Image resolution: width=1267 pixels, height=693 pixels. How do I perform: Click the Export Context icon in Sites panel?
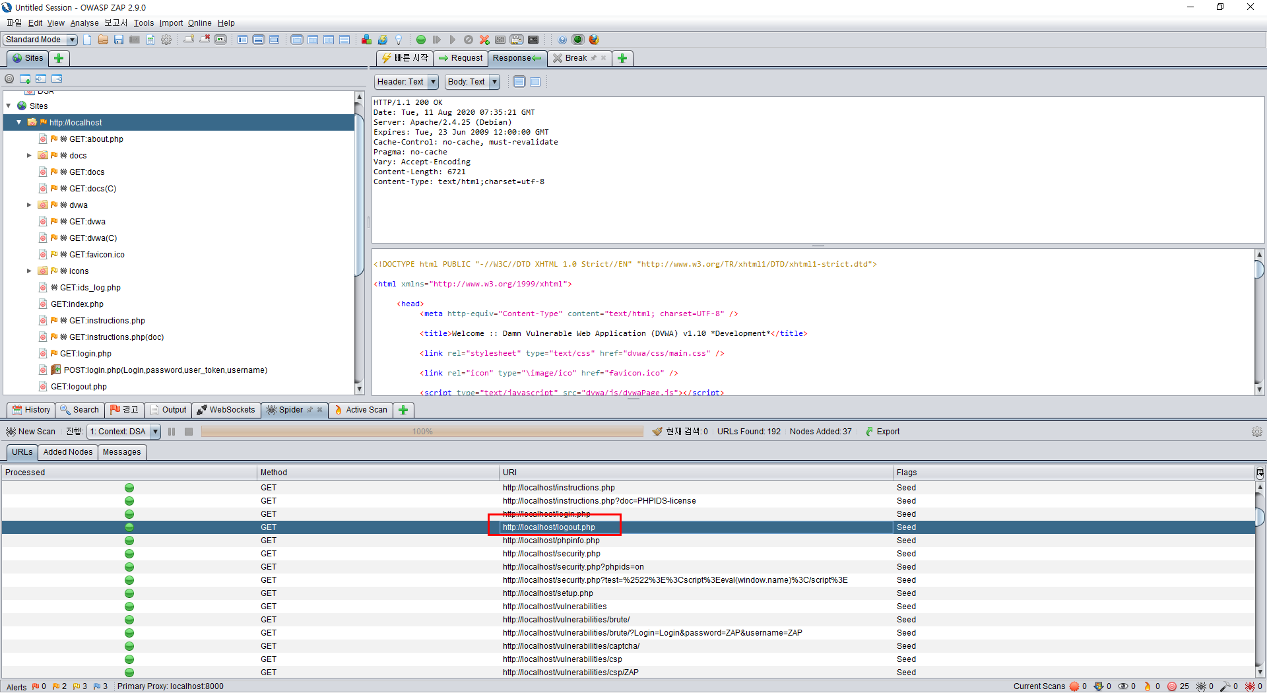[x=57, y=79]
